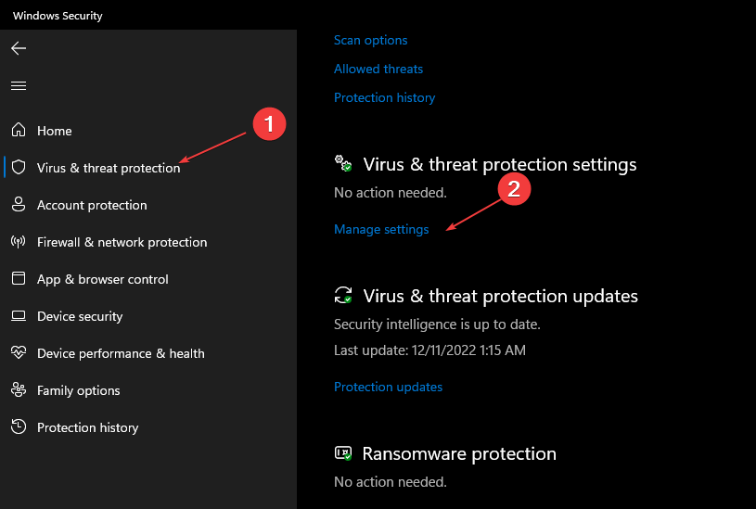
Task: View Allowed threats link
Action: point(378,69)
